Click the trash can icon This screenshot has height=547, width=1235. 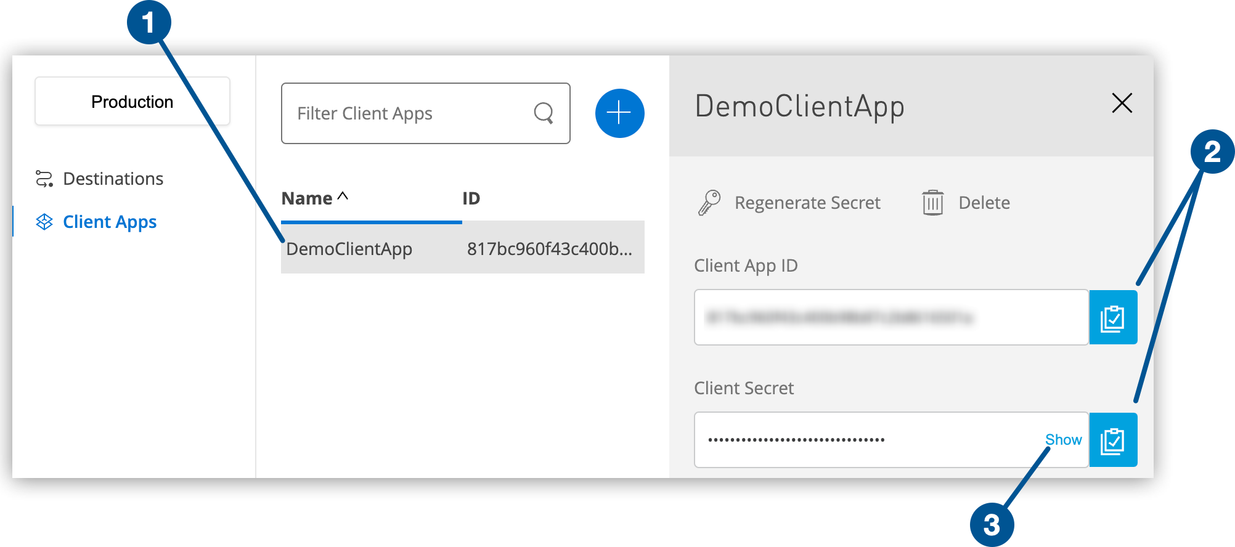(x=932, y=203)
